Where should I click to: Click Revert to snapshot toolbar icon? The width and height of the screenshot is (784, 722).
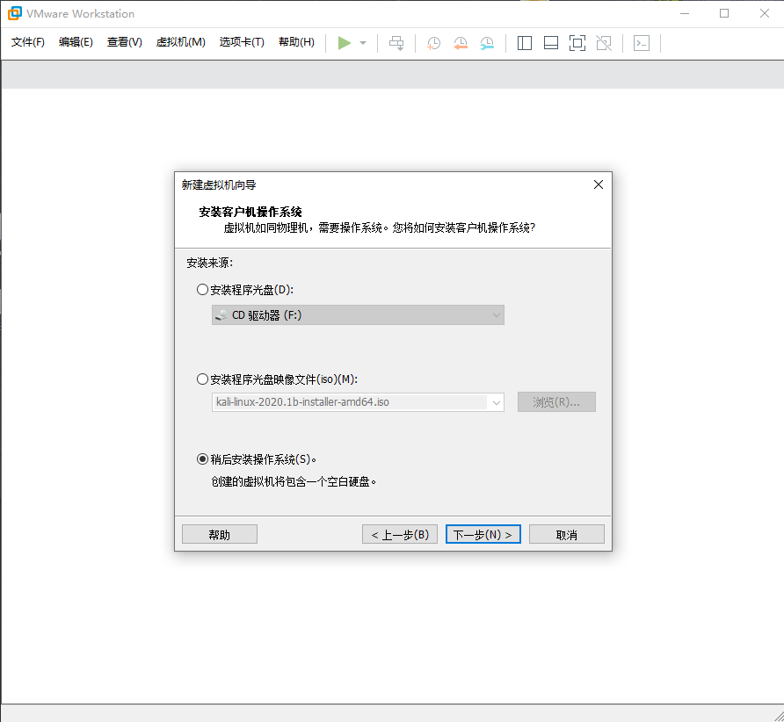pos(461,43)
